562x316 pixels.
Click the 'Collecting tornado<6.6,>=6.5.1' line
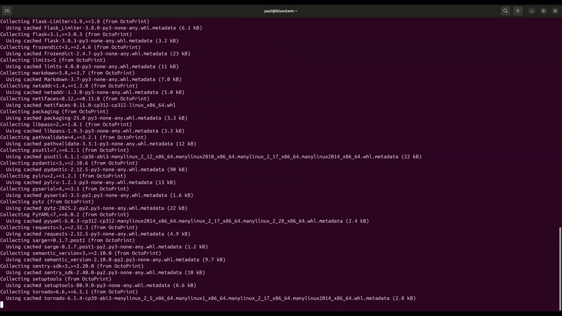pyautogui.click(x=69, y=292)
